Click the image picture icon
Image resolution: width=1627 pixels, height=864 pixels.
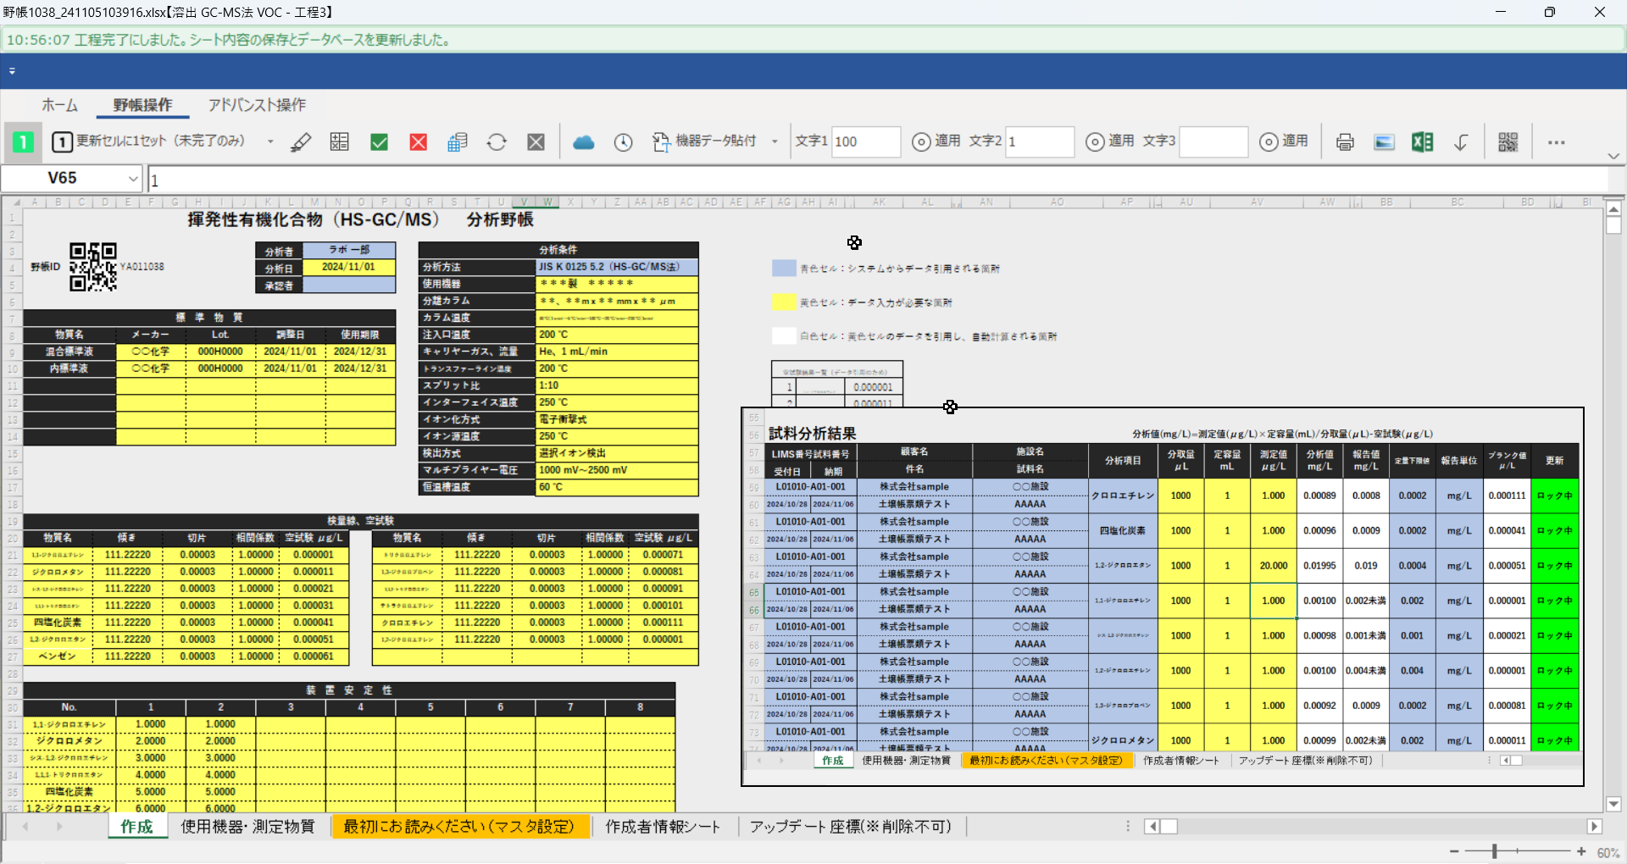1384,141
